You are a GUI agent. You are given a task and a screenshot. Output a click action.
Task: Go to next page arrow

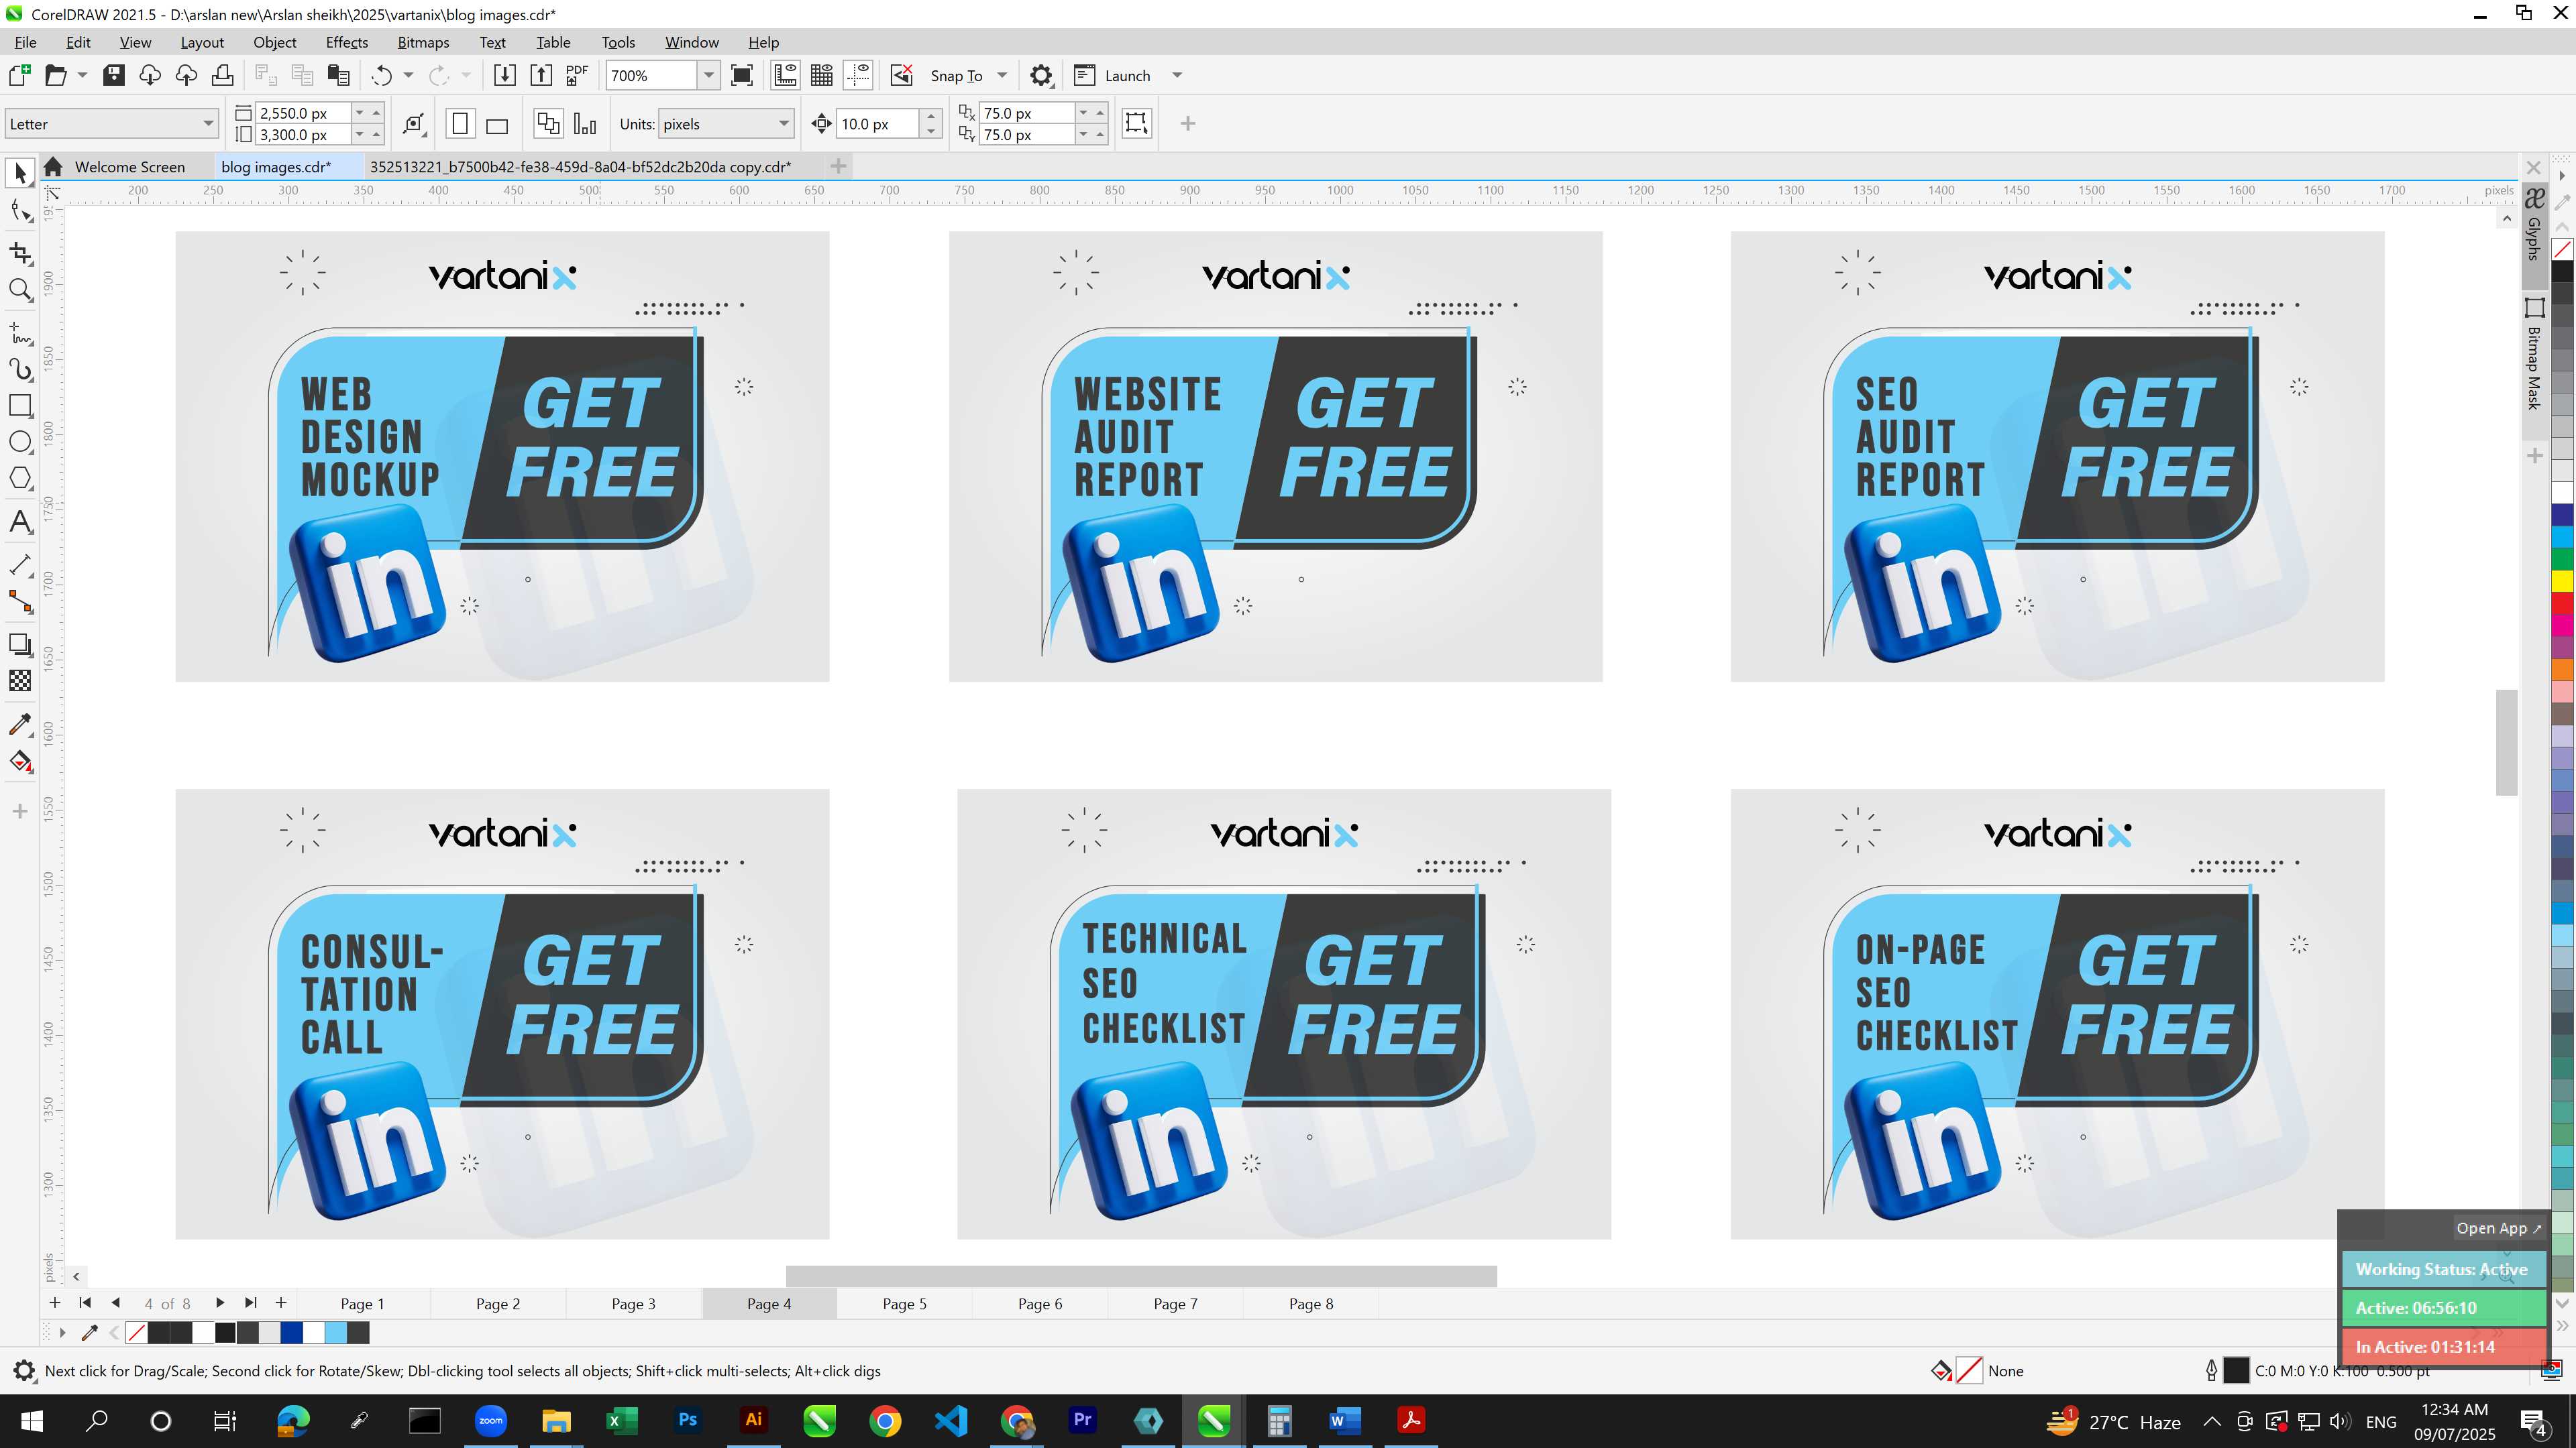click(x=220, y=1303)
